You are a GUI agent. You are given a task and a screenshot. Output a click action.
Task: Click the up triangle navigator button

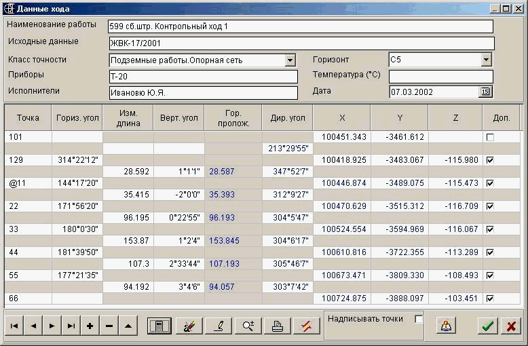tap(128, 326)
